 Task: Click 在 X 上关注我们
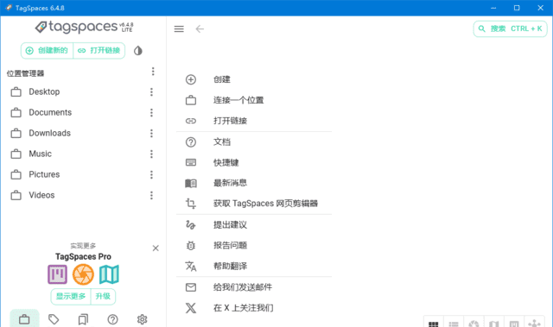254,308
